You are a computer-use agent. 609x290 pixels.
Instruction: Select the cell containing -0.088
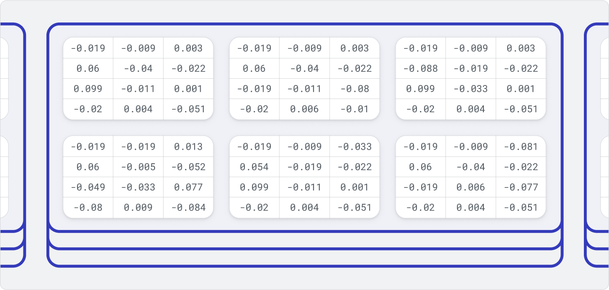pos(421,68)
